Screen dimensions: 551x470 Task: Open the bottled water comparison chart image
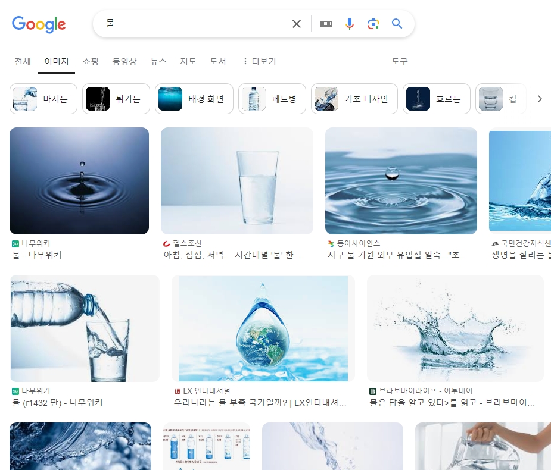click(x=207, y=446)
